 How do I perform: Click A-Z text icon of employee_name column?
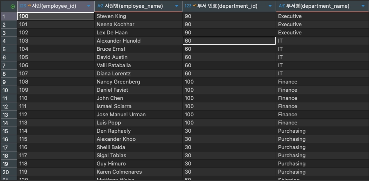pyautogui.click(x=100, y=6)
